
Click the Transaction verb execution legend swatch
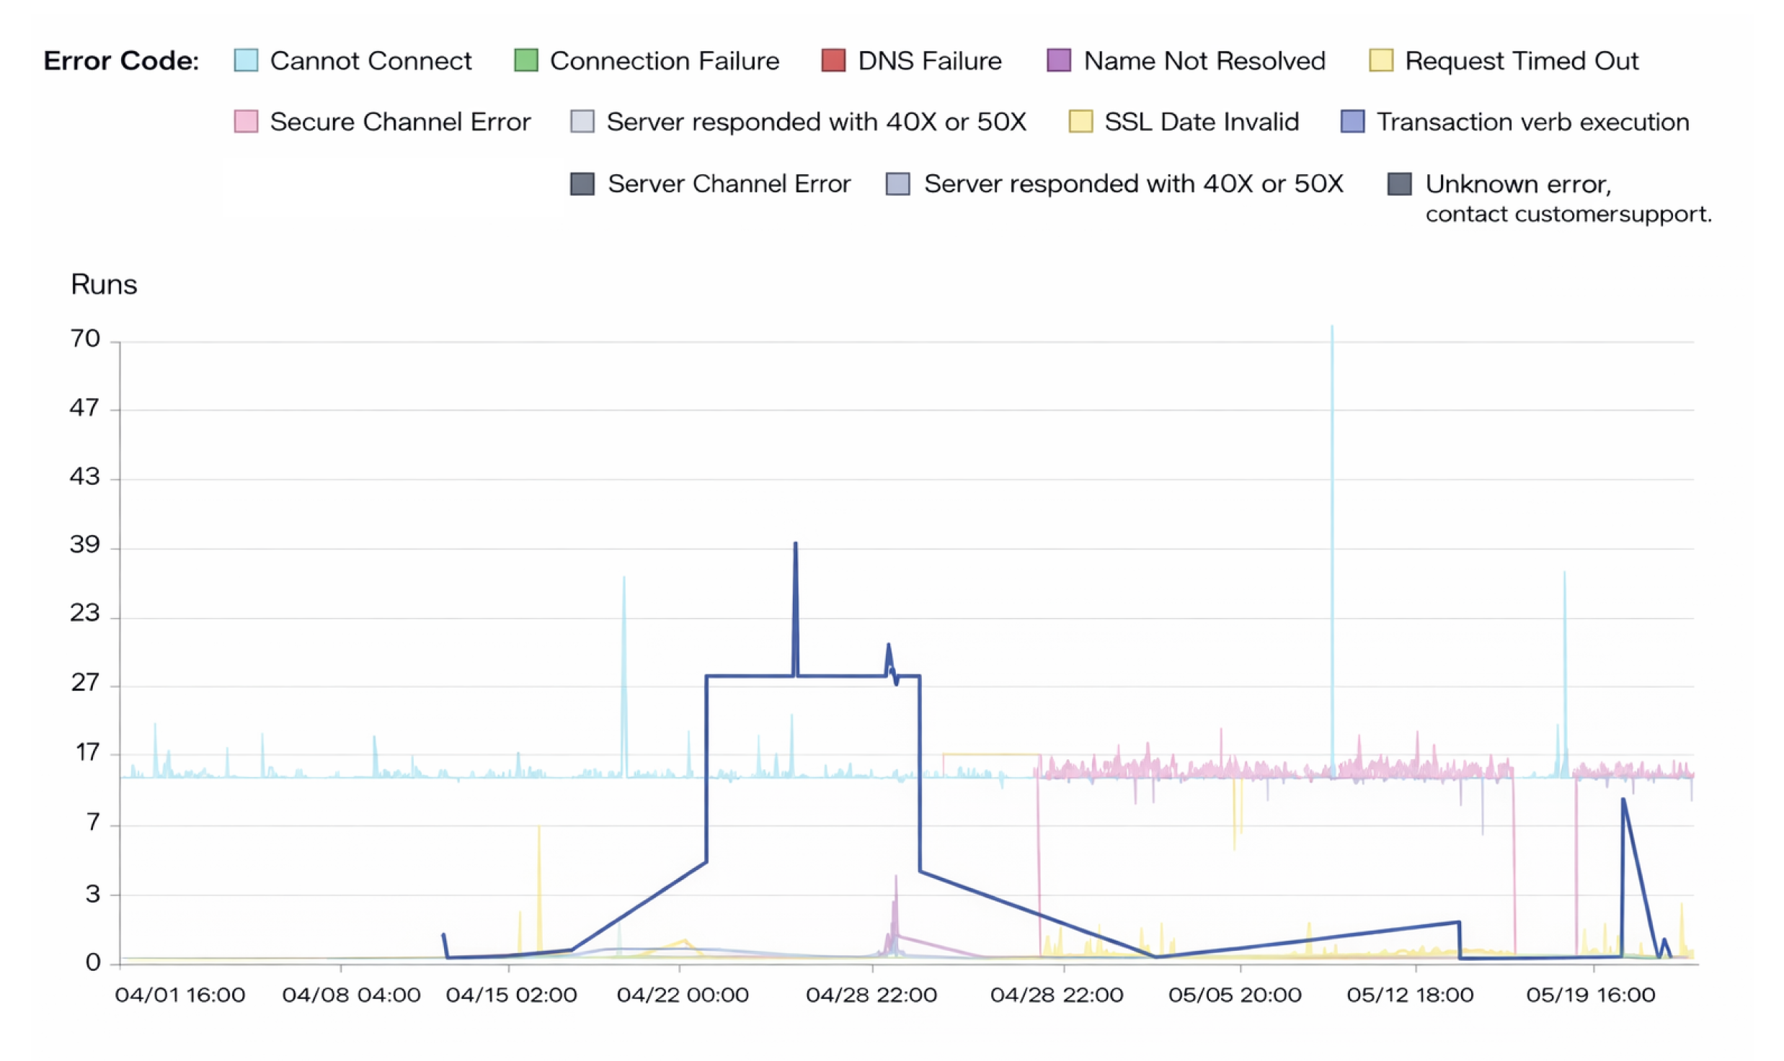(1352, 122)
